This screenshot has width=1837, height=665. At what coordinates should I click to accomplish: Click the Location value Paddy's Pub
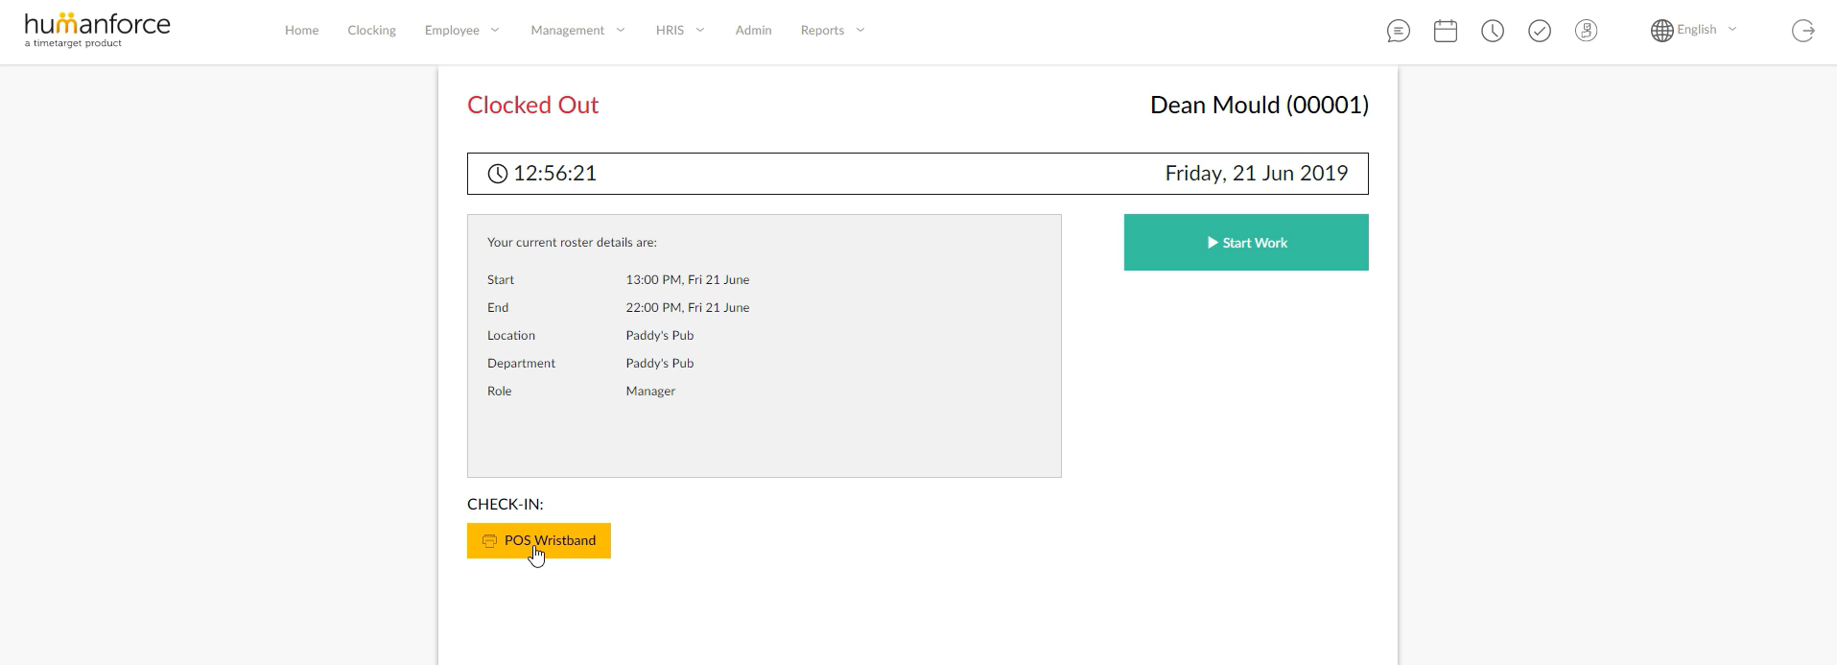click(x=660, y=336)
